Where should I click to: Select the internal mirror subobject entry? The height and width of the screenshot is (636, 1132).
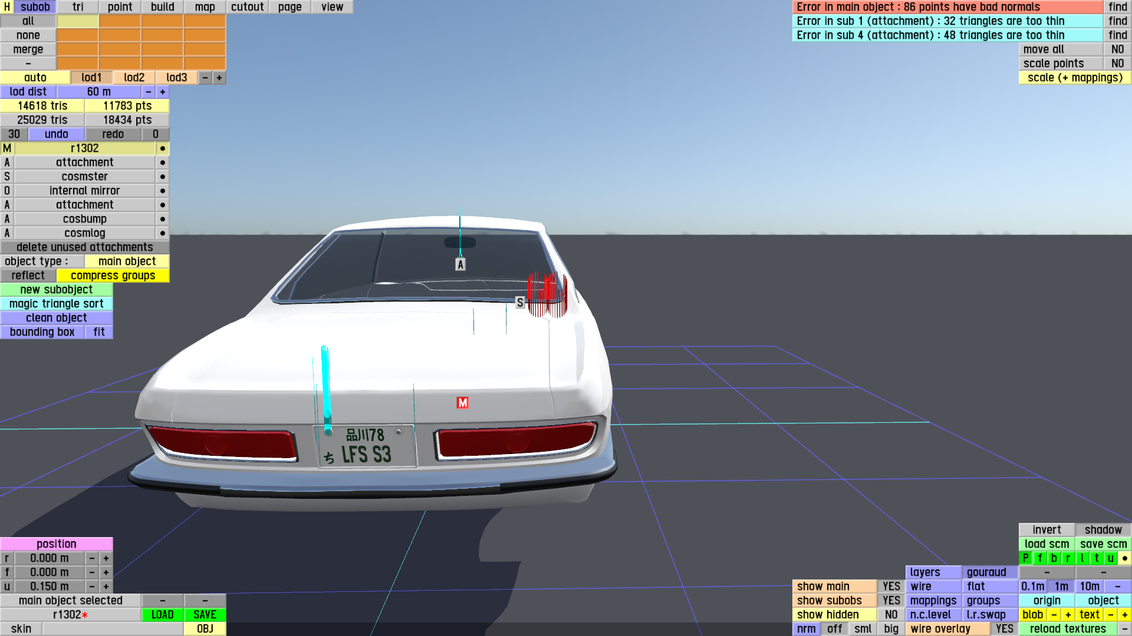click(x=84, y=191)
